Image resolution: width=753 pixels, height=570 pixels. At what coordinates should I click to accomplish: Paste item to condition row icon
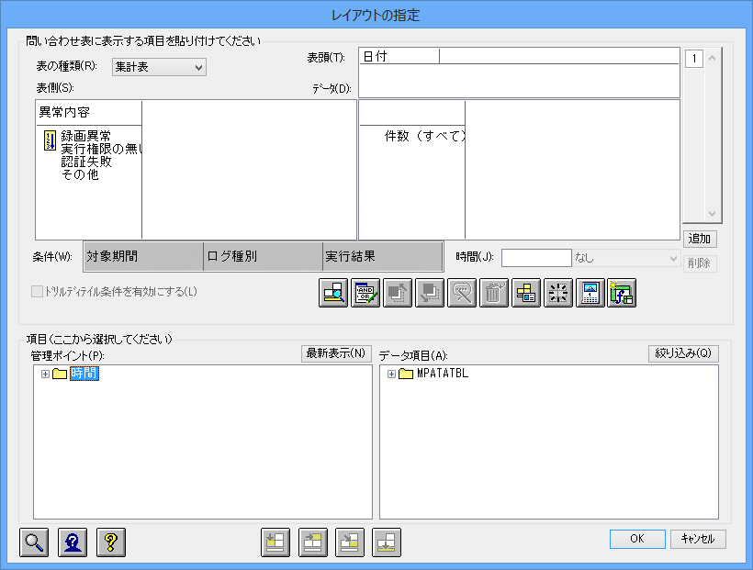pyautogui.click(x=387, y=542)
